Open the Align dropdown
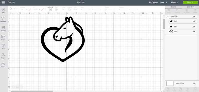This screenshot has height=92, width=199. point(64,9)
